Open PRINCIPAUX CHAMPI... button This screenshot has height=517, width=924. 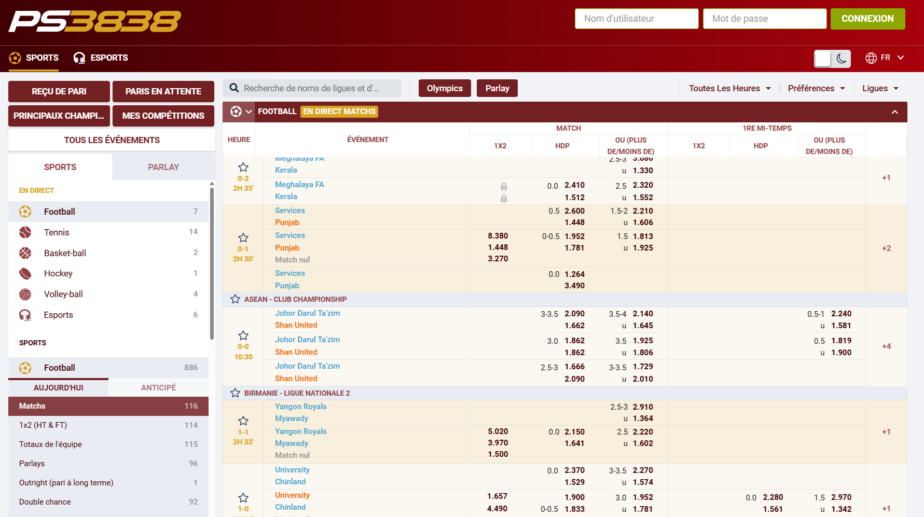coord(59,116)
